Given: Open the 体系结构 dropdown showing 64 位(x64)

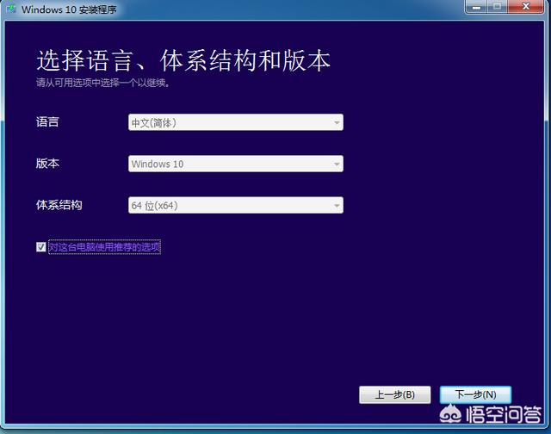Looking at the screenshot, I should (236, 205).
